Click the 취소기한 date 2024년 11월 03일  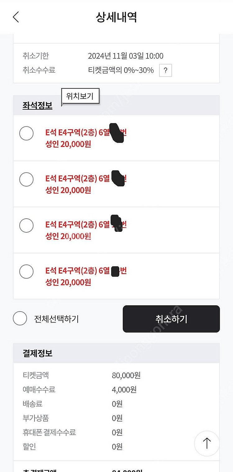tap(126, 56)
